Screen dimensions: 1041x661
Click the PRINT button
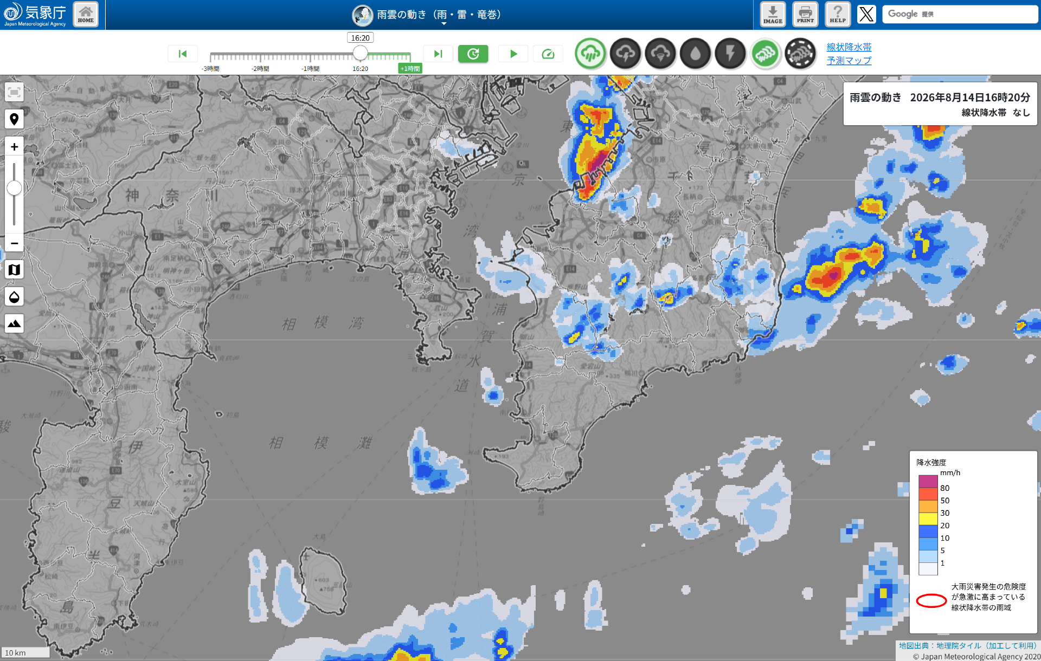click(805, 15)
